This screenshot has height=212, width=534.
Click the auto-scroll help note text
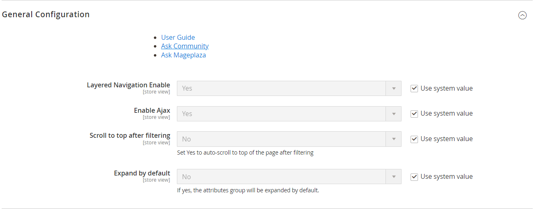tap(245, 153)
